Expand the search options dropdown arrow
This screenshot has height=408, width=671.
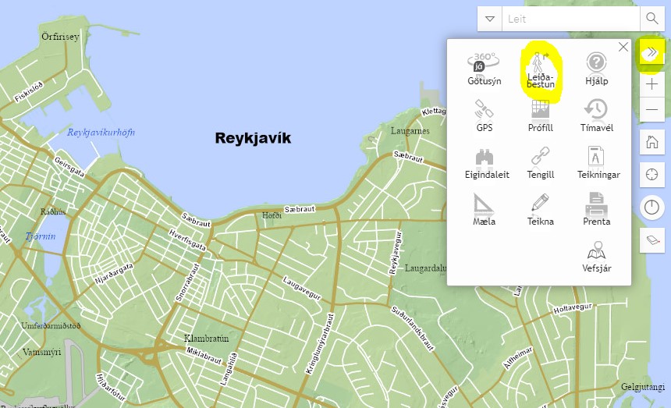coord(490,19)
